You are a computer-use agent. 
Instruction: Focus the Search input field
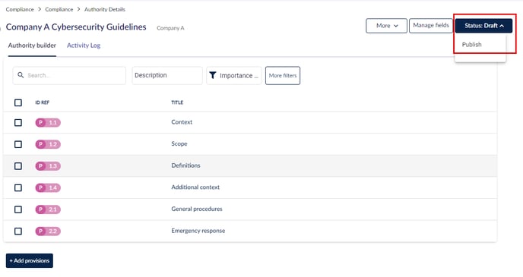tap(69, 76)
